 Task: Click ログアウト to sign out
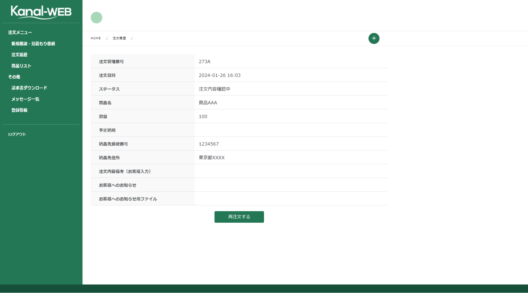point(16,134)
